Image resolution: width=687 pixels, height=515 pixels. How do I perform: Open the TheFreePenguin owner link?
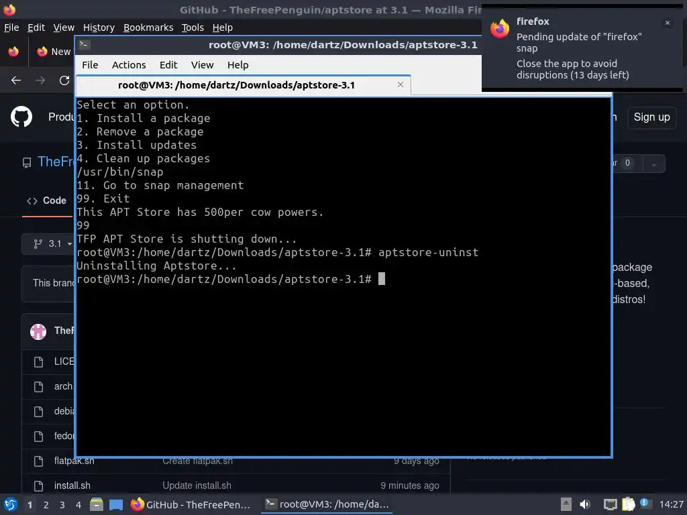[x=56, y=162]
